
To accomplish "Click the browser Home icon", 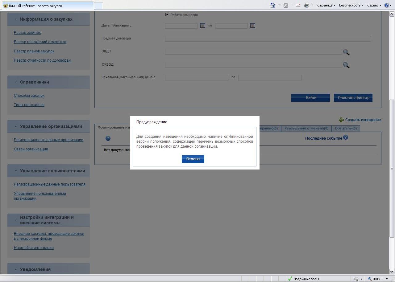I will [x=272, y=5].
